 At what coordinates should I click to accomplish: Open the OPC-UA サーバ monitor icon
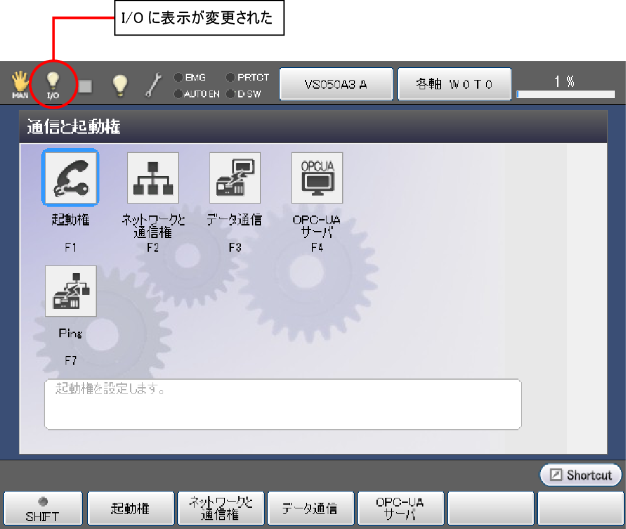click(x=317, y=178)
